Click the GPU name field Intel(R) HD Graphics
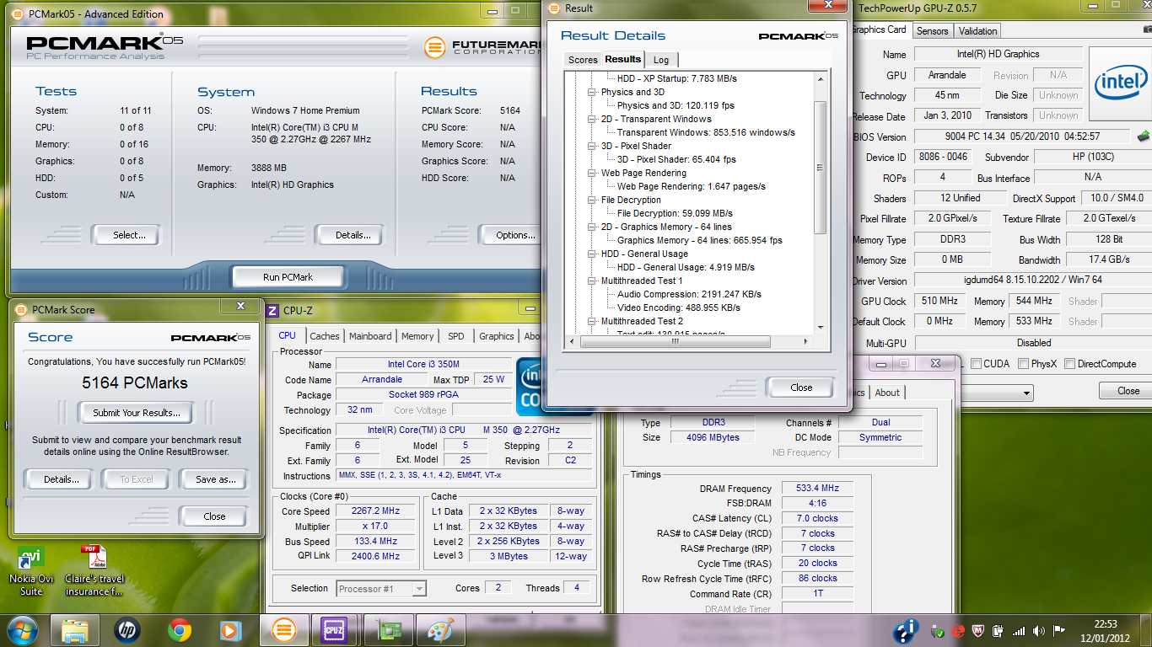The height and width of the screenshot is (647, 1152). [998, 54]
